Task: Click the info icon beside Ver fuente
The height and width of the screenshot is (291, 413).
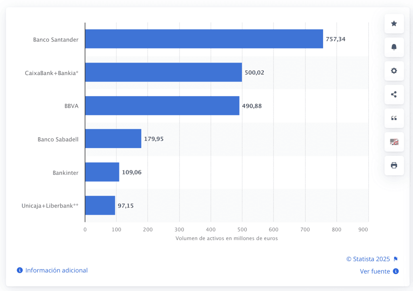Action: click(396, 271)
